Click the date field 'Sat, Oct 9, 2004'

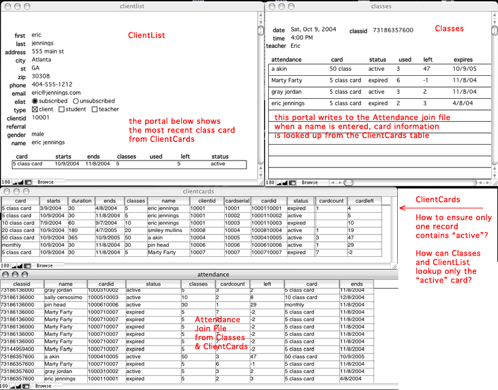click(314, 29)
